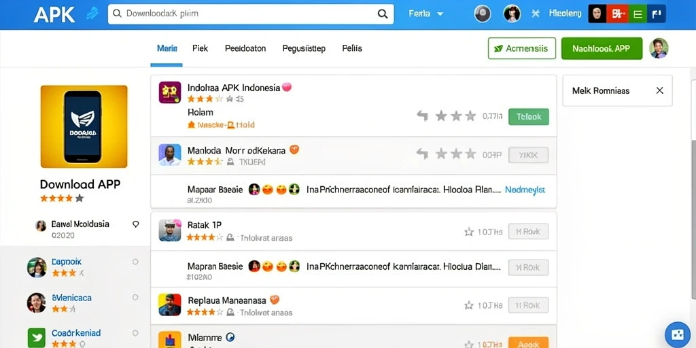Close the Melk Romniaas panel
The height and width of the screenshot is (348, 696).
pyautogui.click(x=659, y=90)
